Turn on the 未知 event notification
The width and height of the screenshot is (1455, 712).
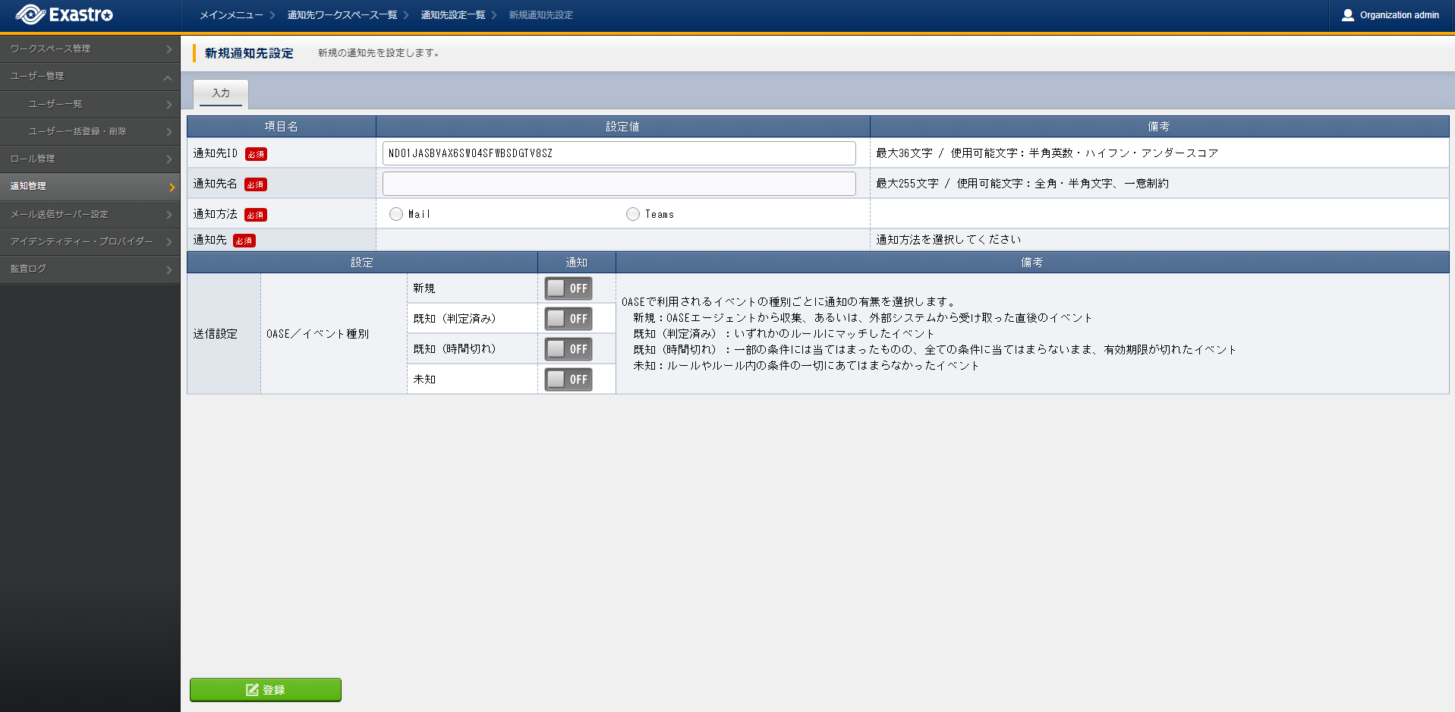[568, 380]
